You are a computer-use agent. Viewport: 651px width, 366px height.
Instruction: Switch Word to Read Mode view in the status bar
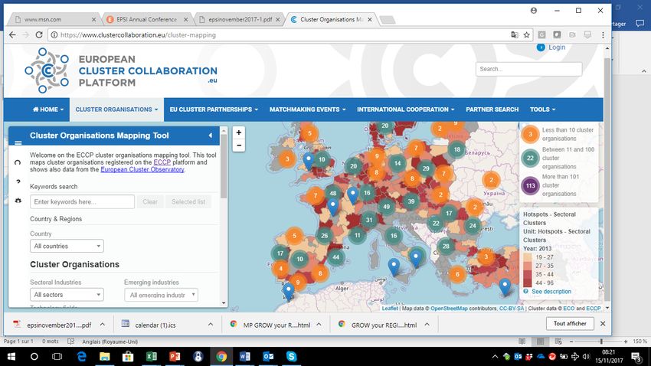click(x=522, y=341)
